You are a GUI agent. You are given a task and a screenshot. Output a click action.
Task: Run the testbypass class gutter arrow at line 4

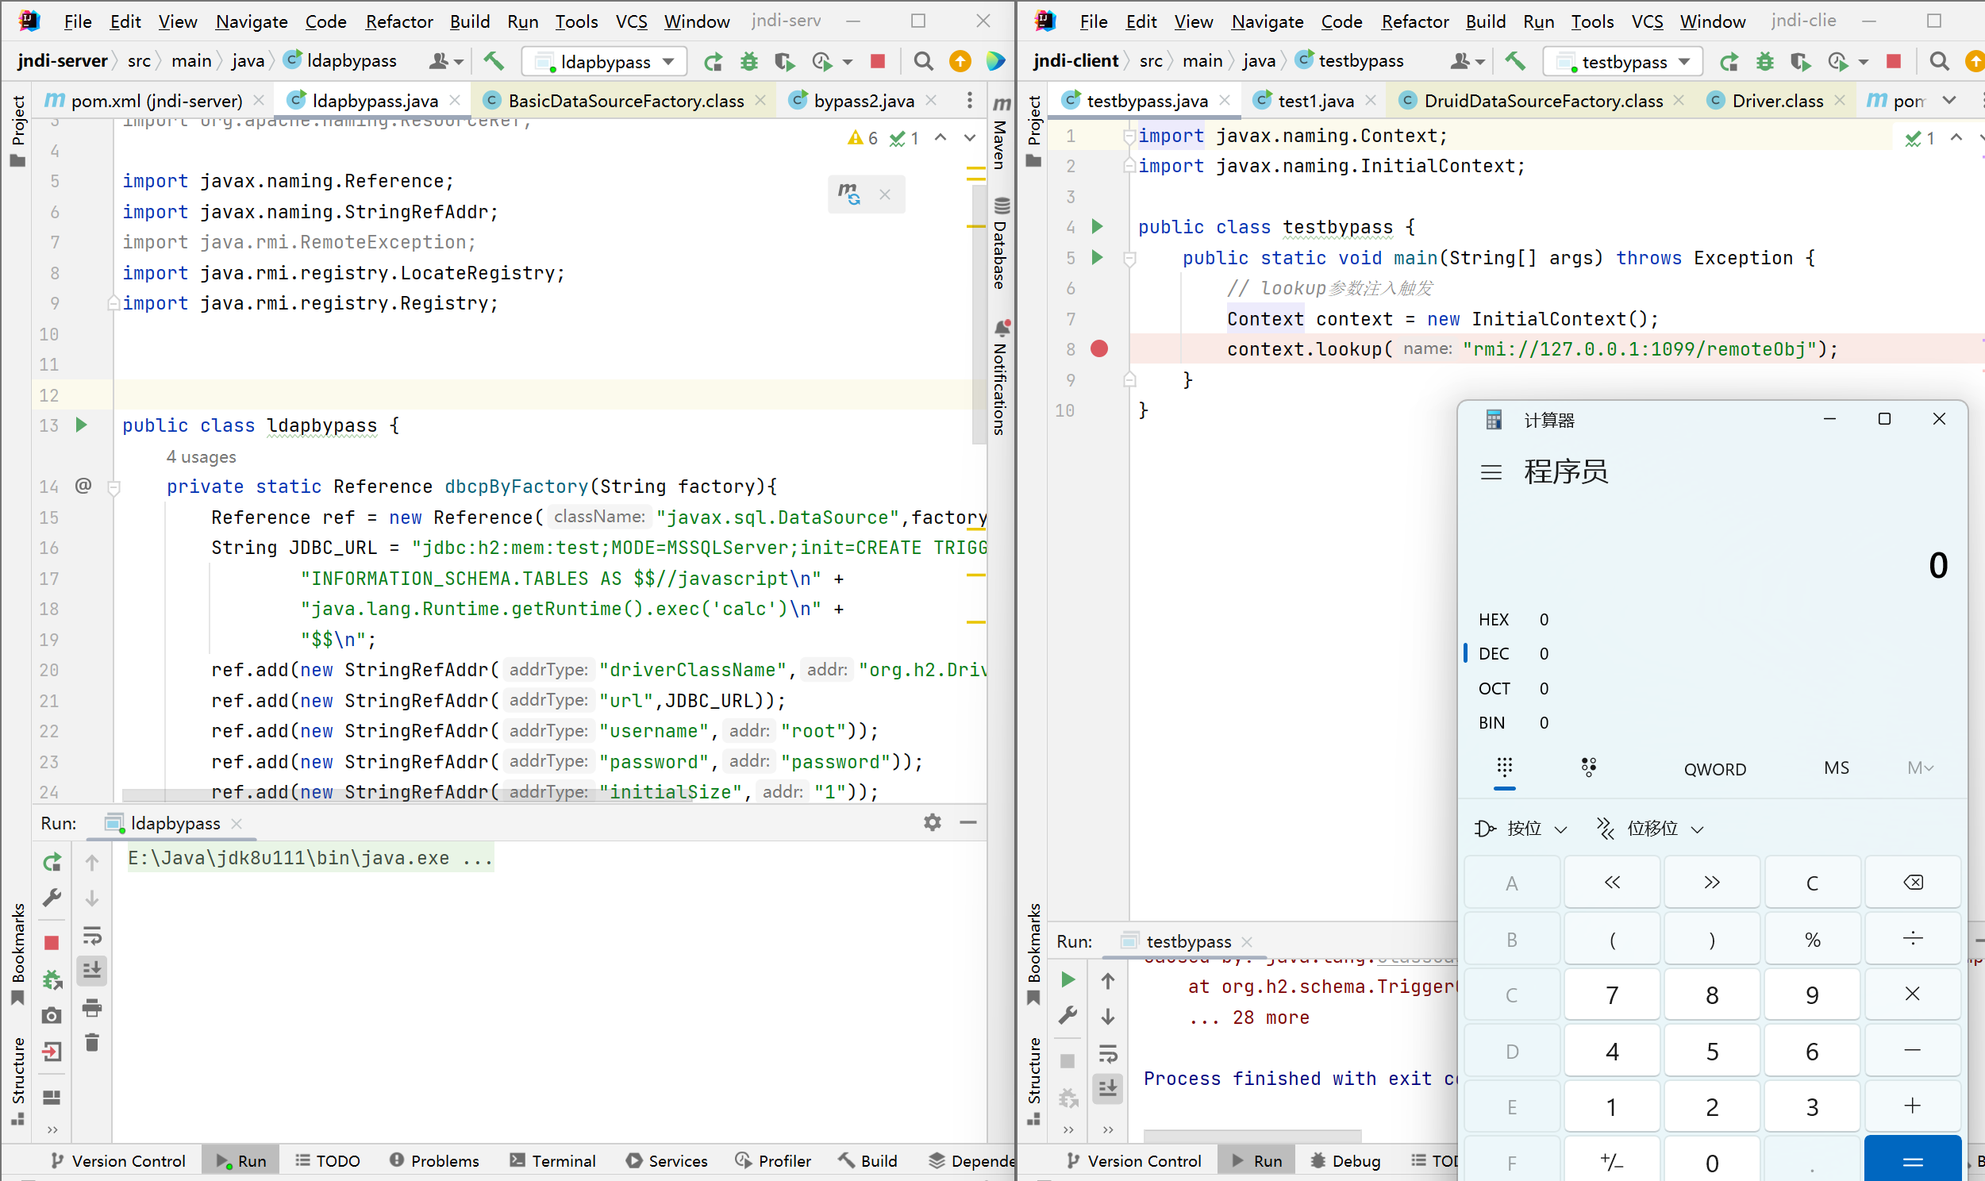coord(1097,227)
